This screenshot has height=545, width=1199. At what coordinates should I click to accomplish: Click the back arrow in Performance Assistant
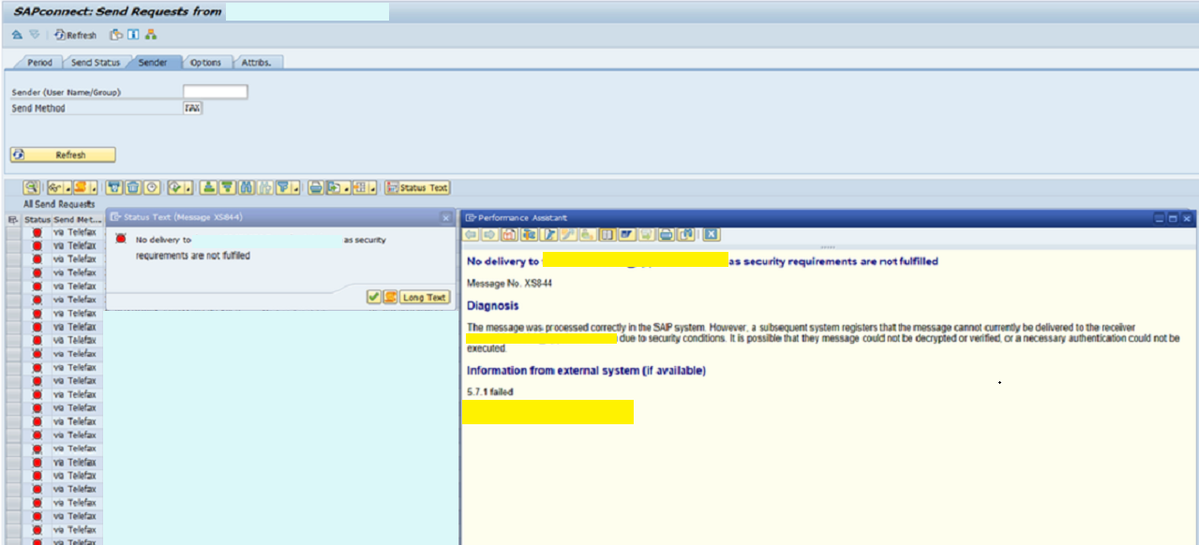(x=472, y=234)
